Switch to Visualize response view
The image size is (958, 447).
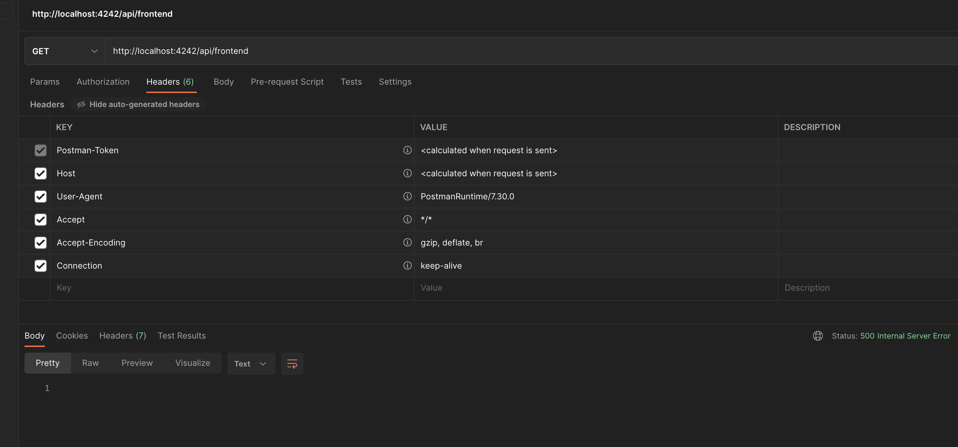pyautogui.click(x=193, y=363)
